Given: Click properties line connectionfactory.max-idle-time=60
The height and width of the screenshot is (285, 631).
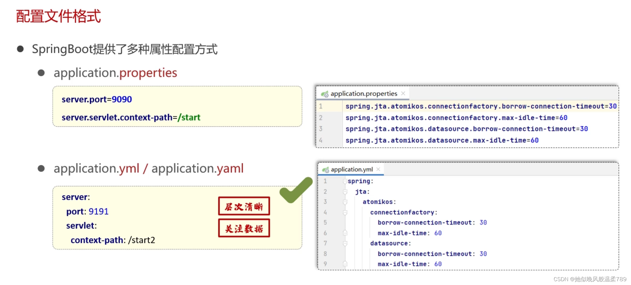Looking at the screenshot, I should [456, 118].
